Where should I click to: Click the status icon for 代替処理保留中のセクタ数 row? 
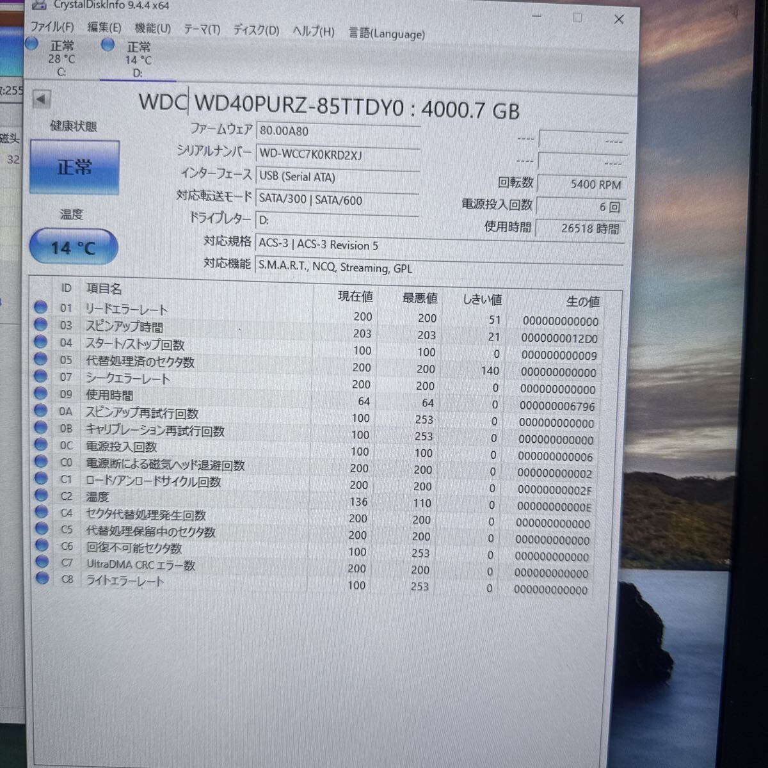point(42,529)
